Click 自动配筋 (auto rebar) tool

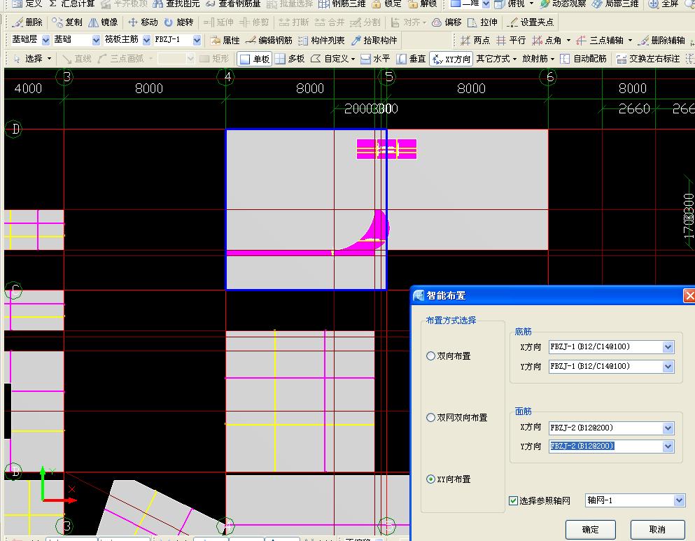tap(583, 59)
